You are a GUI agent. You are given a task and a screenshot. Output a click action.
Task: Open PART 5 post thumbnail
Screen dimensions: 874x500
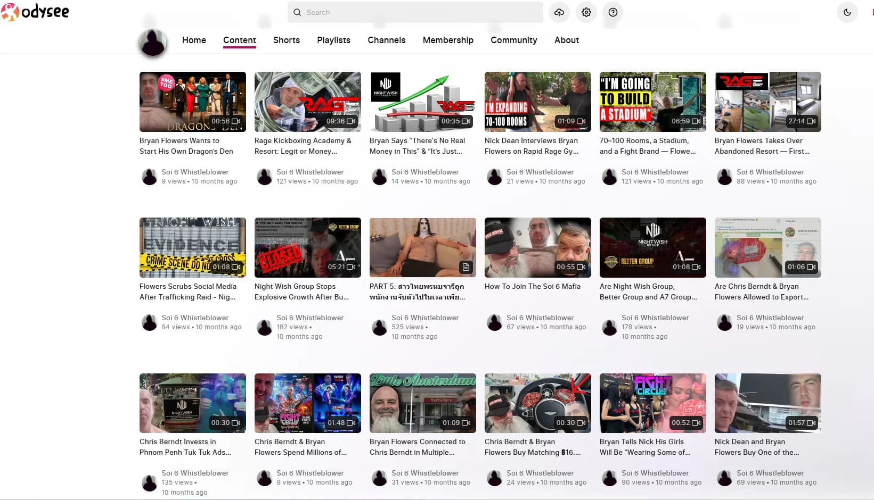[x=423, y=247]
